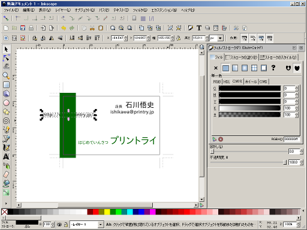307x230 pixels.
Task: Click the Undo arrow icon
Action: (64, 28)
